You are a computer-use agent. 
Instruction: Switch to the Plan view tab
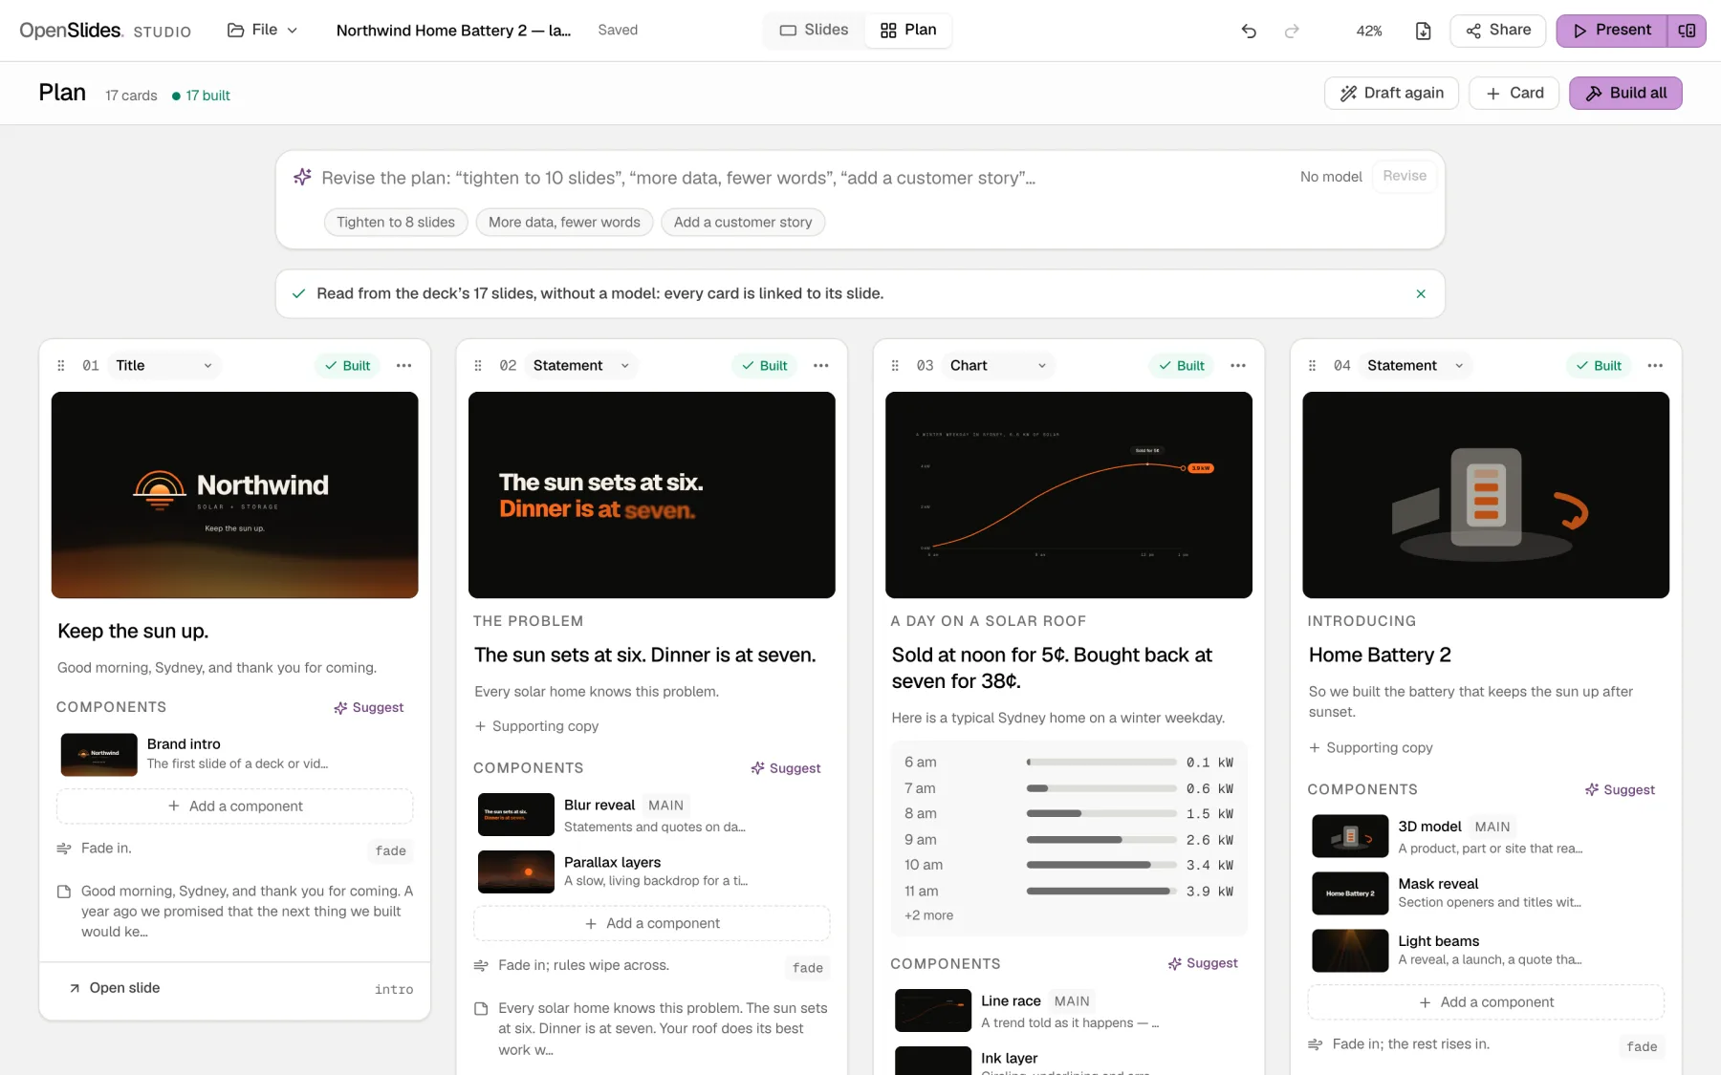pos(908,30)
